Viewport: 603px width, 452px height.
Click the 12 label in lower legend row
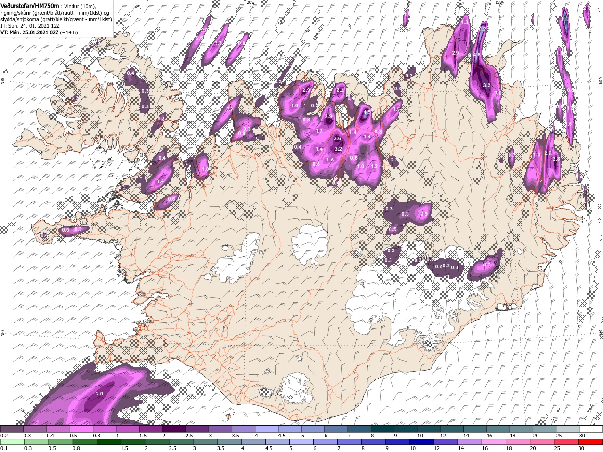pos(437,448)
